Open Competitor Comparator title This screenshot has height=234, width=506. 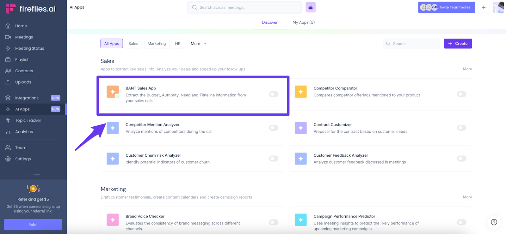tap(336, 88)
